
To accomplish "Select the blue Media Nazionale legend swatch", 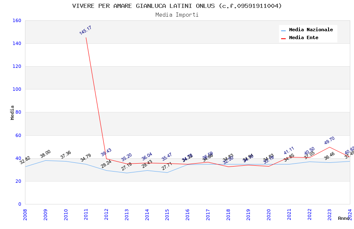I will (x=283, y=30).
